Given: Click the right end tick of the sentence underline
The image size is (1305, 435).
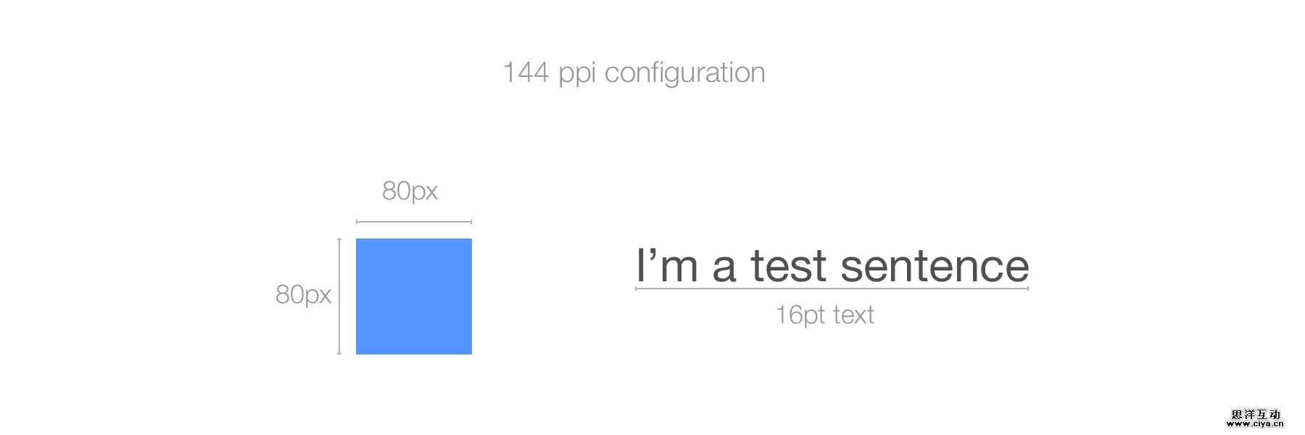Looking at the screenshot, I should tap(1028, 289).
